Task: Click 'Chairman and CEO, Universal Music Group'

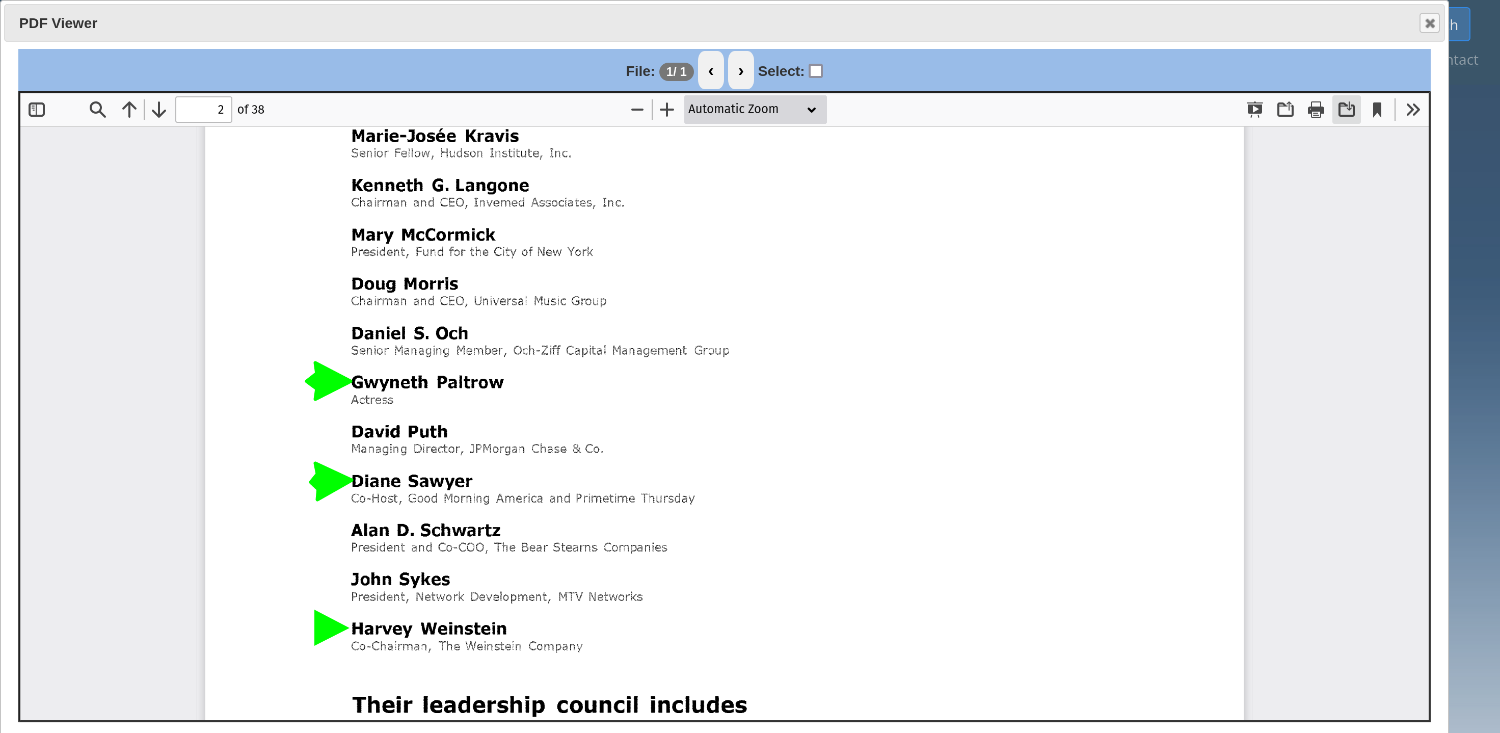Action: point(478,301)
